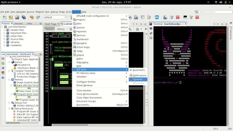233x131 pixels.
Task: Select Terminal in IDE Tools submenu
Action: [138, 79]
